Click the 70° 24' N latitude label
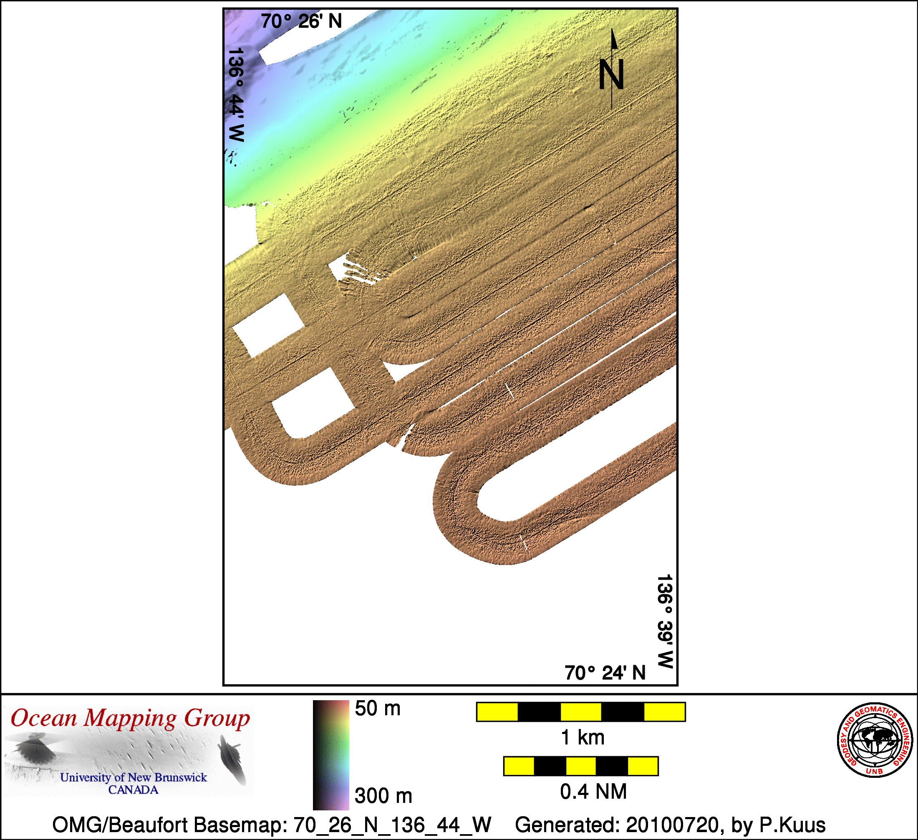The height and width of the screenshot is (840, 918). click(605, 673)
